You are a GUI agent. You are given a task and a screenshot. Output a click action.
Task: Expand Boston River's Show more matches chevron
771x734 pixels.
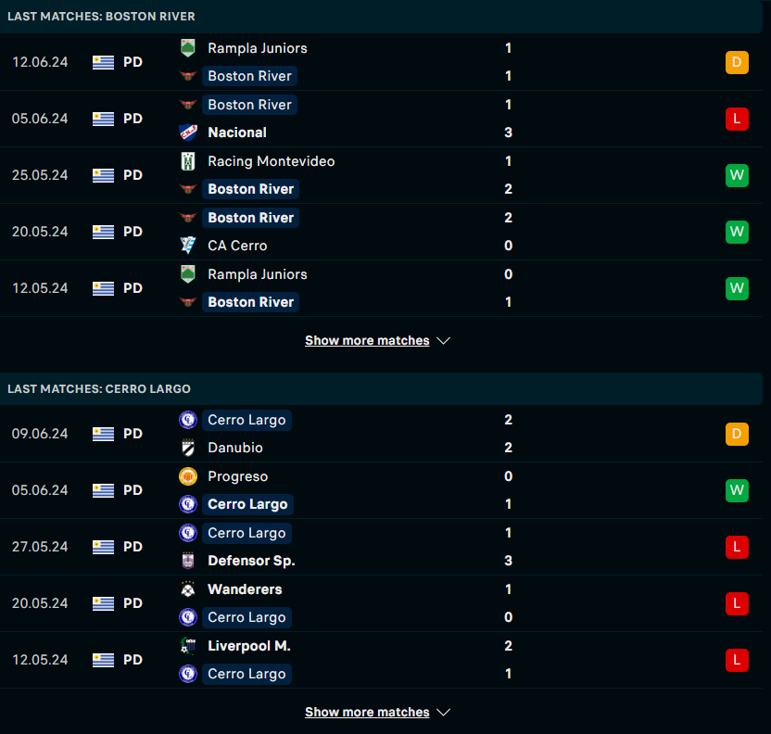[x=443, y=341]
